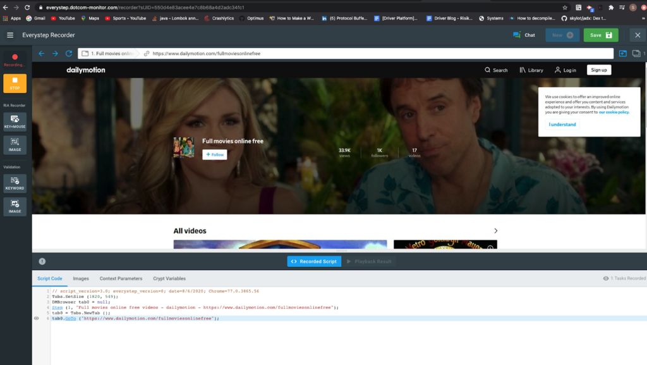The width and height of the screenshot is (647, 365).
Task: Open the dailymotion Library
Action: point(531,70)
